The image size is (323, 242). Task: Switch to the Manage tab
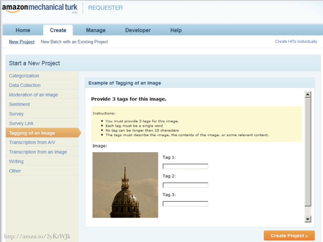96,30
